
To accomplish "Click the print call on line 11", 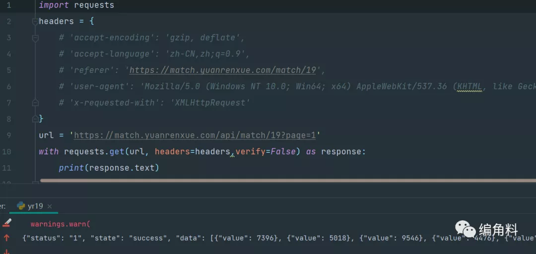I will (71, 168).
